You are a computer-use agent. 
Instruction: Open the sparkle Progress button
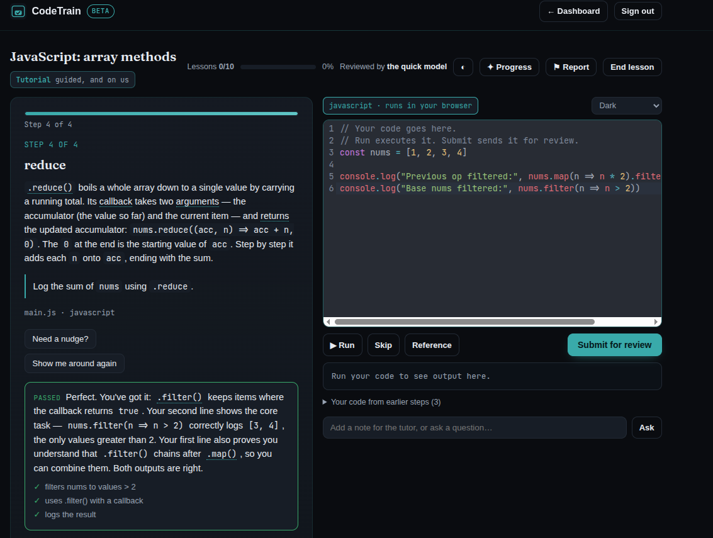tap(509, 67)
